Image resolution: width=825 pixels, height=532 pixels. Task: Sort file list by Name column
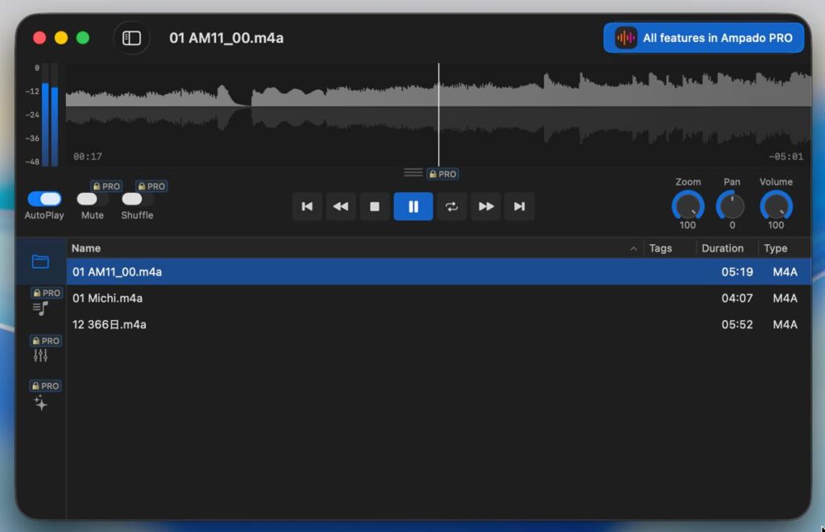[x=86, y=248]
